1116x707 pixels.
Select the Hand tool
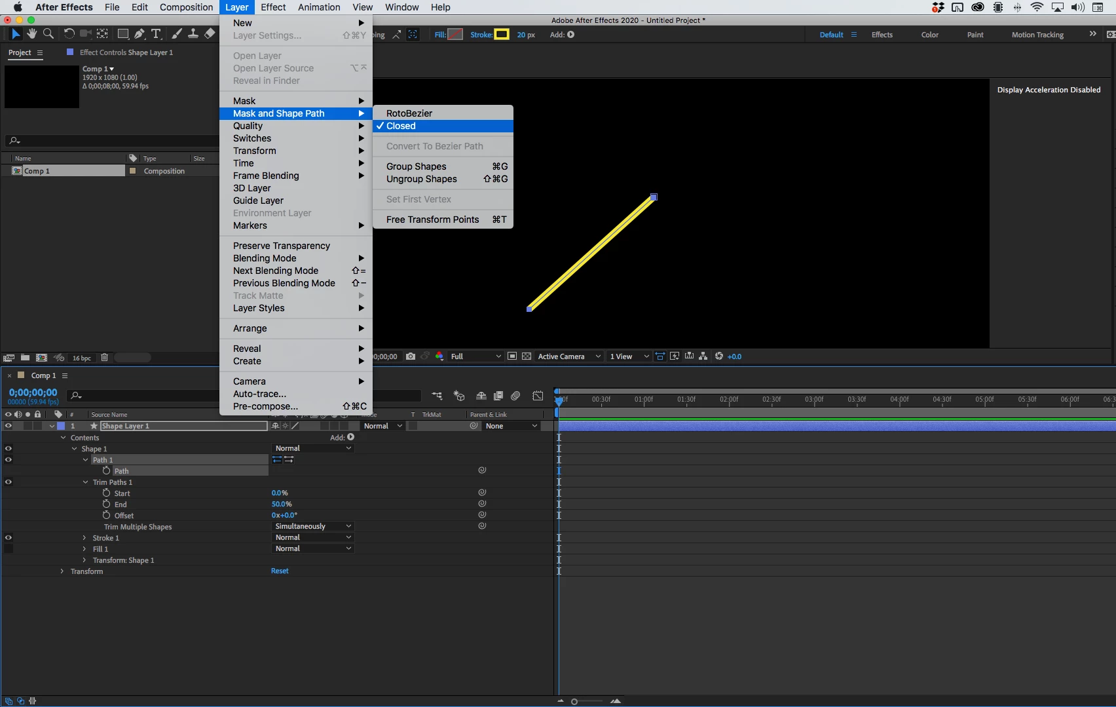[31, 34]
